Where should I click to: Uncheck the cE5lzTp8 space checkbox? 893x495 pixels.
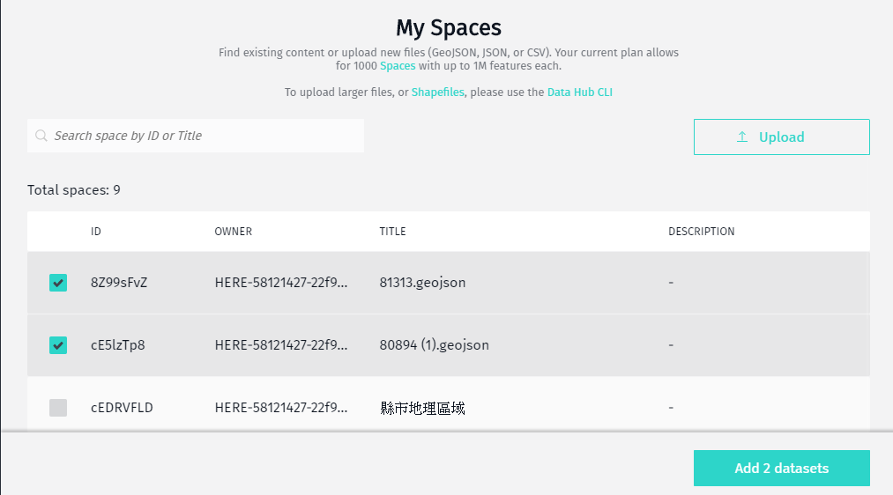(58, 345)
